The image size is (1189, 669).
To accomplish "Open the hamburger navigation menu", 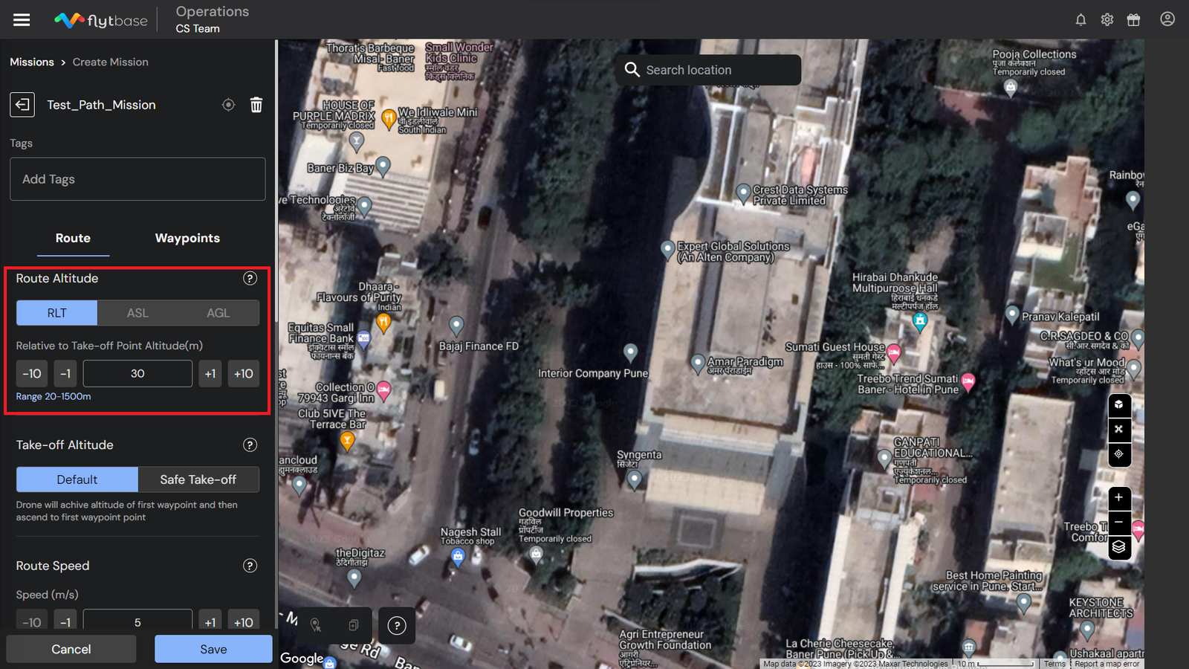I will pos(22,20).
